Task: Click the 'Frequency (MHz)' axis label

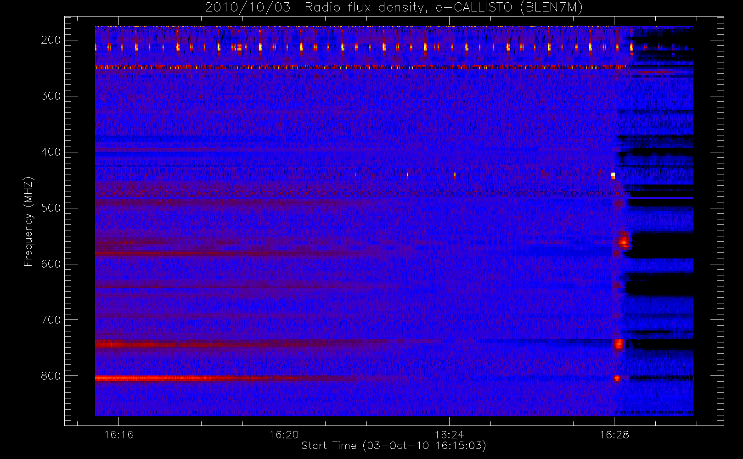Action: pyautogui.click(x=28, y=221)
